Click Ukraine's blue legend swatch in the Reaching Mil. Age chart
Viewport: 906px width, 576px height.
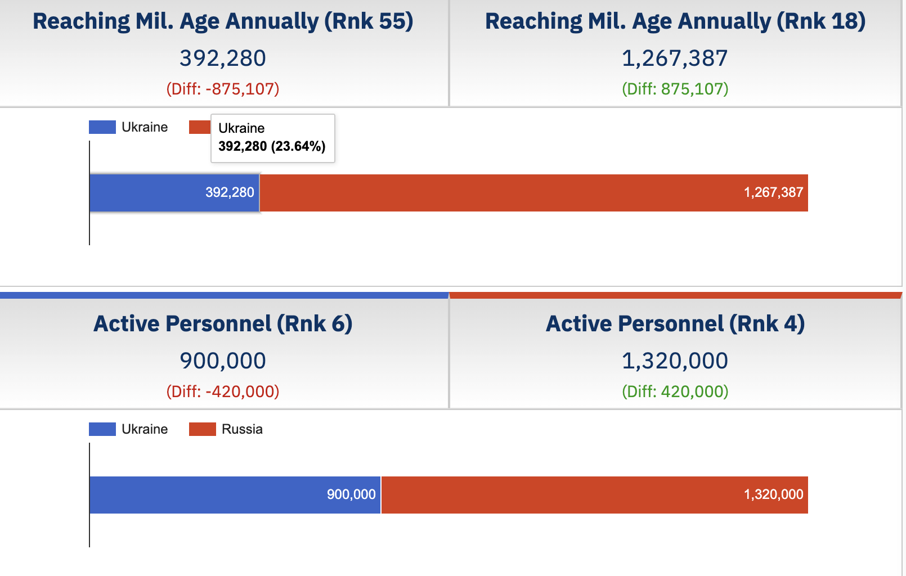(102, 127)
